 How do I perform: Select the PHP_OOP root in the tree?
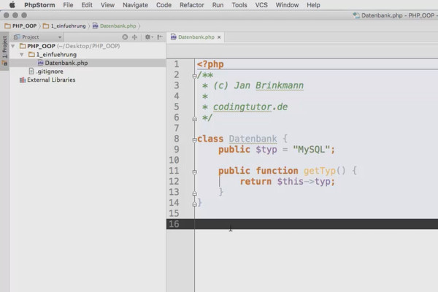click(41, 46)
